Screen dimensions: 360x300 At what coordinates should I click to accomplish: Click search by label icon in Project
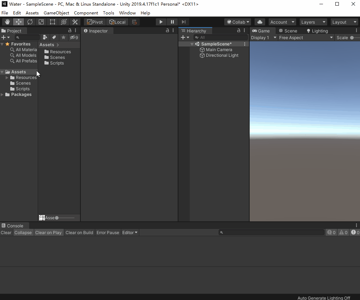(x=54, y=37)
